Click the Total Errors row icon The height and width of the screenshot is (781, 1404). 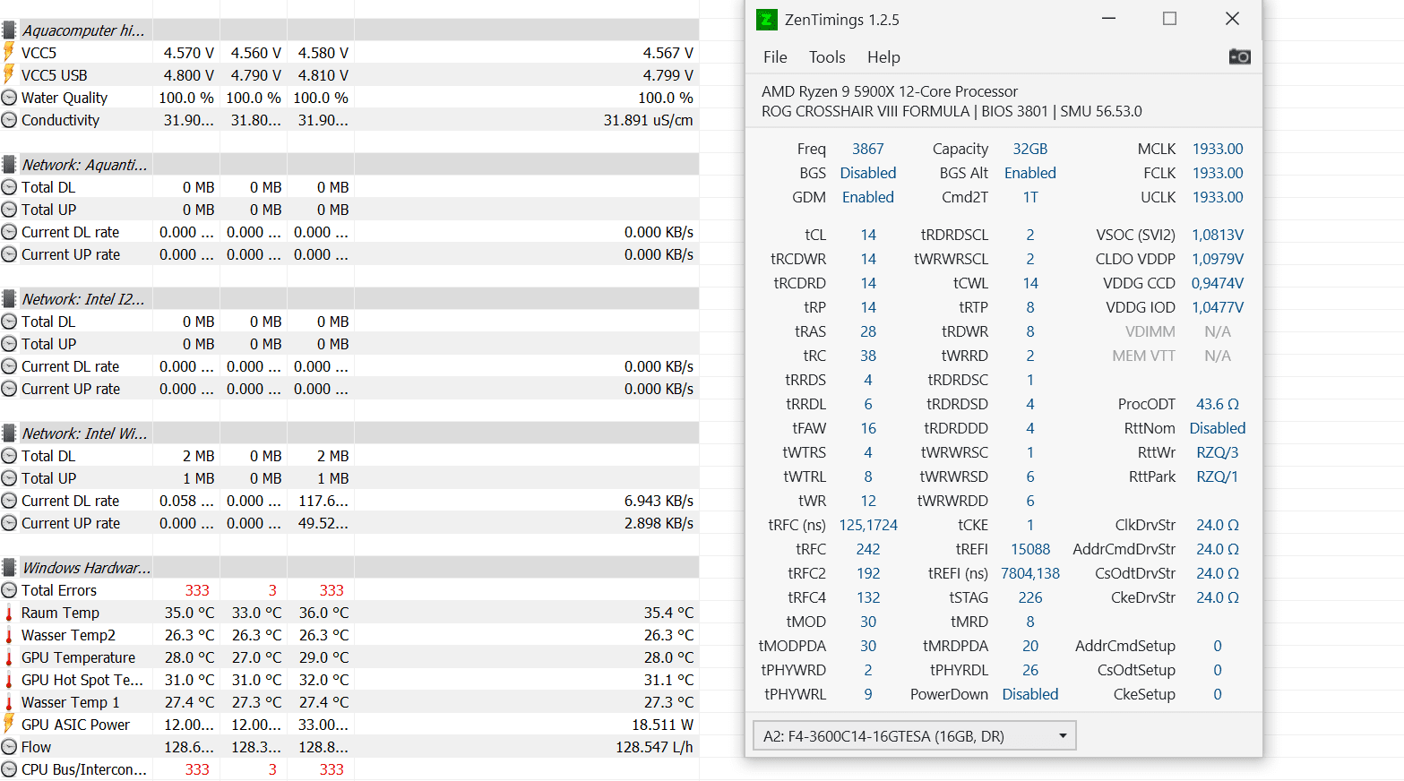point(9,590)
